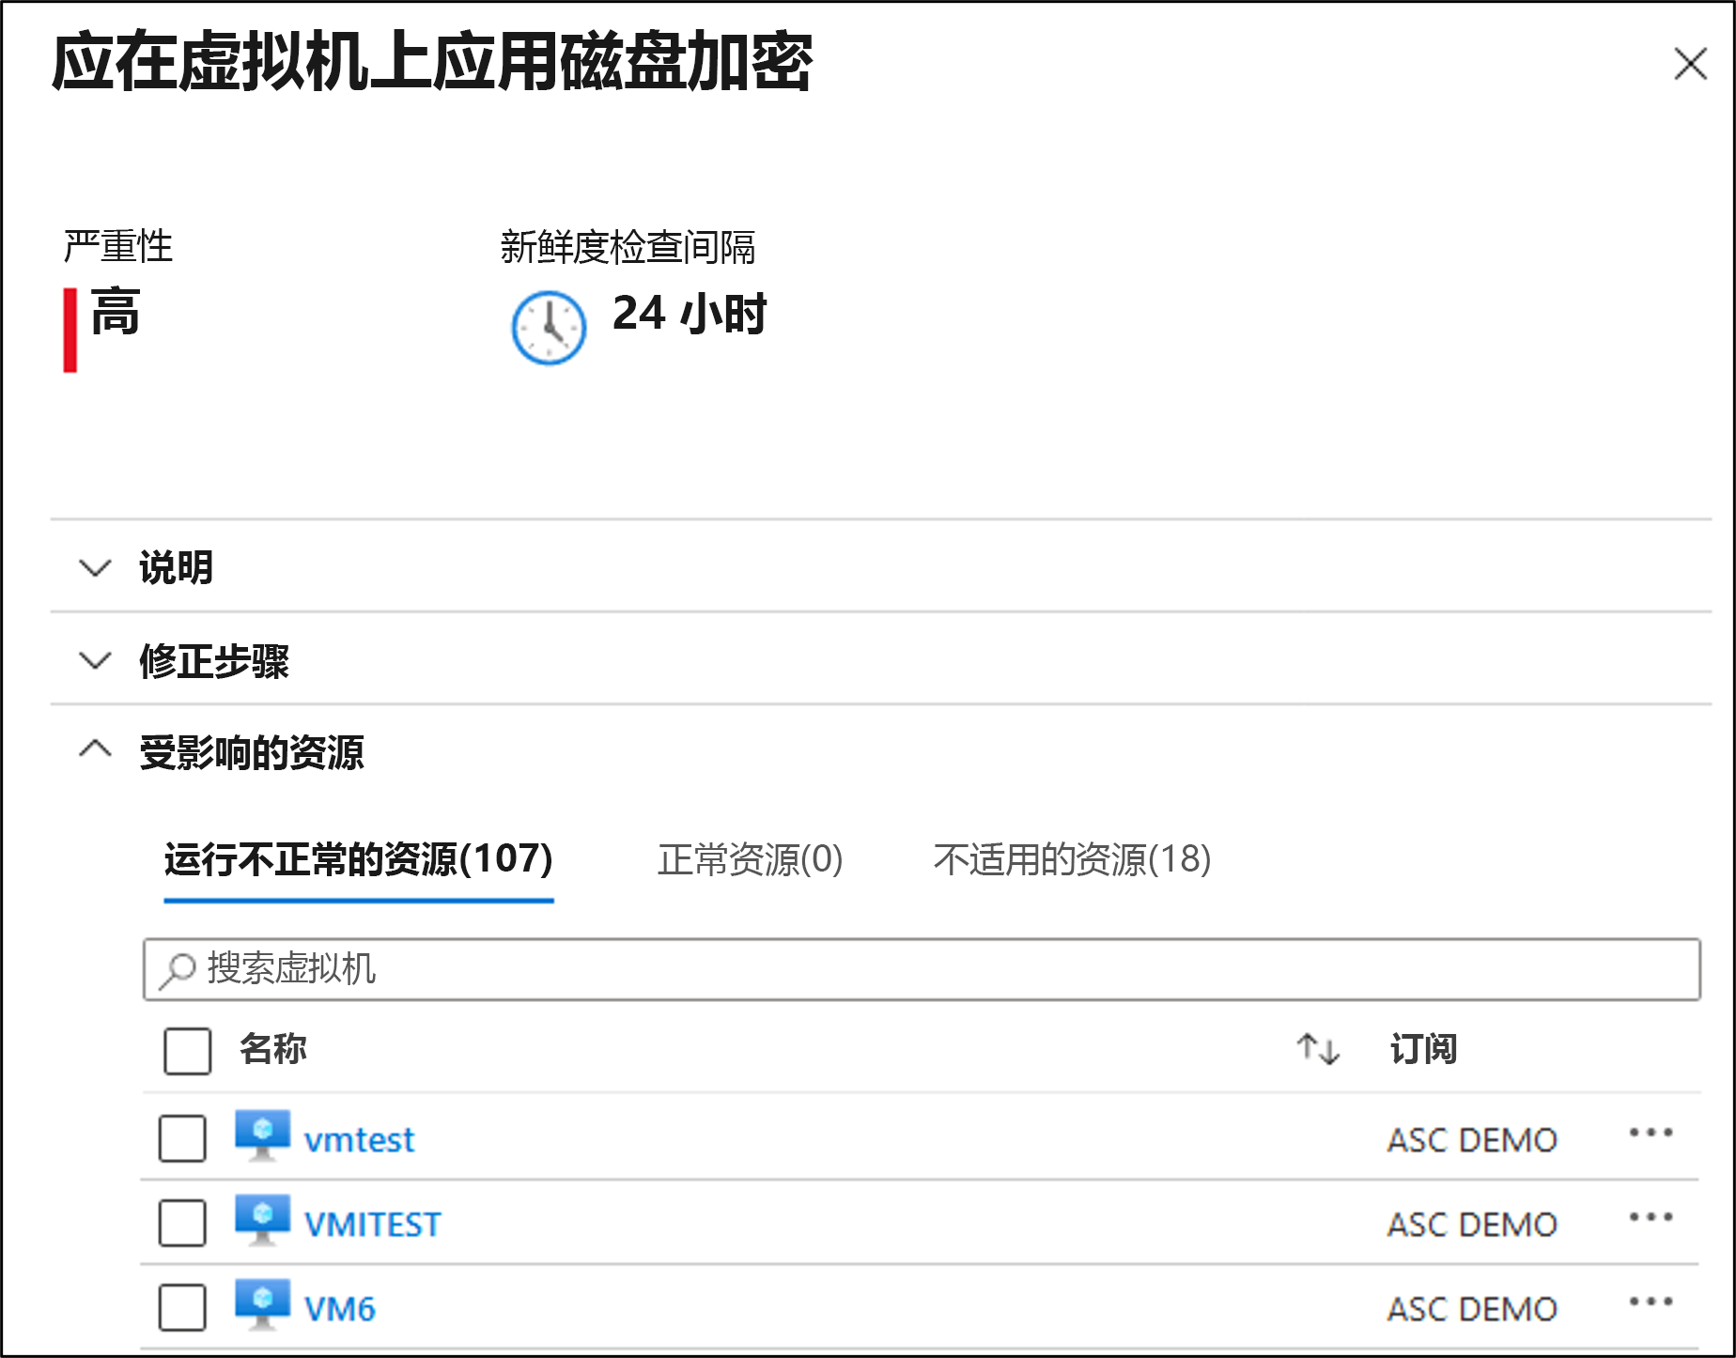Click the 搜索虚拟机 search field
Viewport: 1736px width, 1358px height.
(922, 969)
